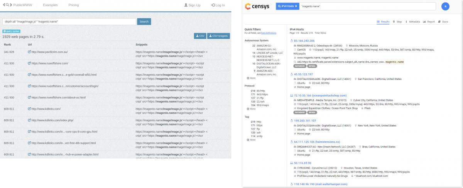Switch to the Map tab

pyautogui.click(x=397, y=22)
